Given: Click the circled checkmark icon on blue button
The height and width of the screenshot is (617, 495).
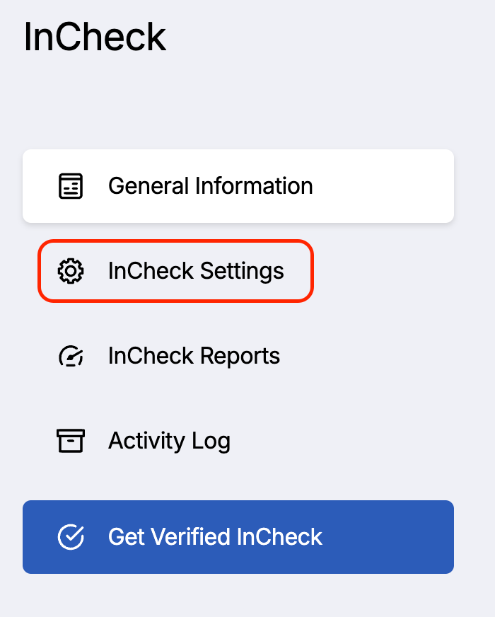Looking at the screenshot, I should pos(71,537).
